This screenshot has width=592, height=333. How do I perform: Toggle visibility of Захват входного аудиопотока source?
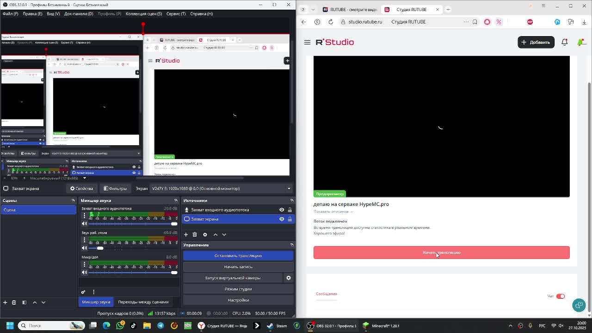tap(282, 210)
